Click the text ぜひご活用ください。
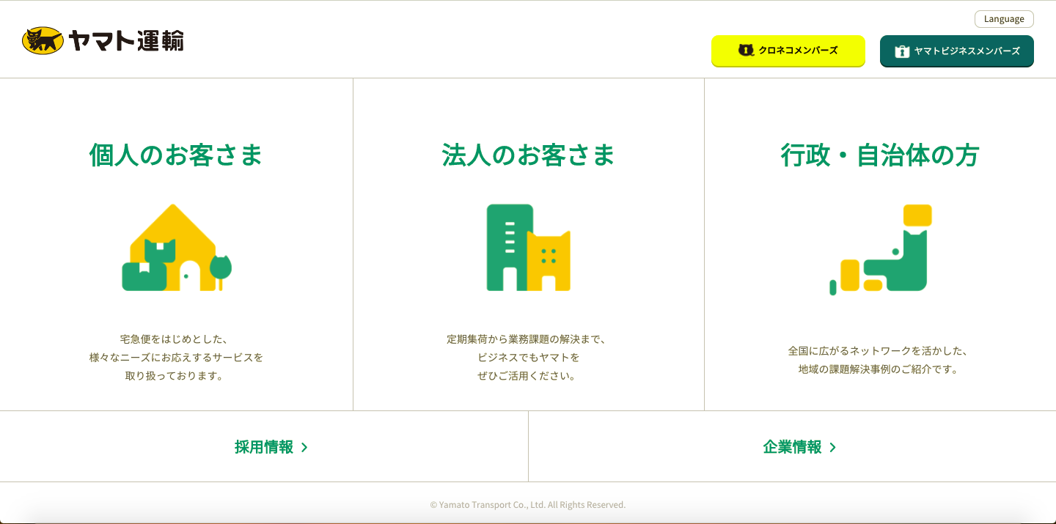The image size is (1056, 524). click(x=528, y=376)
